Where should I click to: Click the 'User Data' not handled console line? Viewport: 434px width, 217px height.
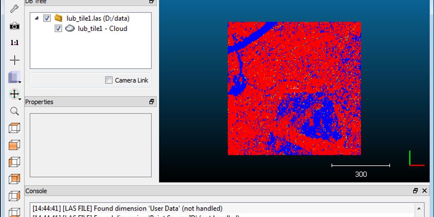[x=128, y=208]
